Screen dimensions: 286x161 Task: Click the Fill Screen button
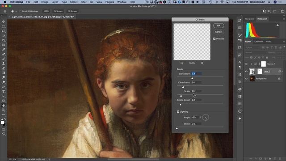(x=72, y=11)
